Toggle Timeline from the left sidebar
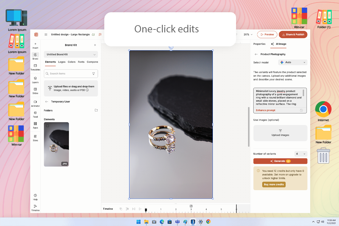Image resolution: width=339 pixels, height=226 pixels. click(35, 208)
